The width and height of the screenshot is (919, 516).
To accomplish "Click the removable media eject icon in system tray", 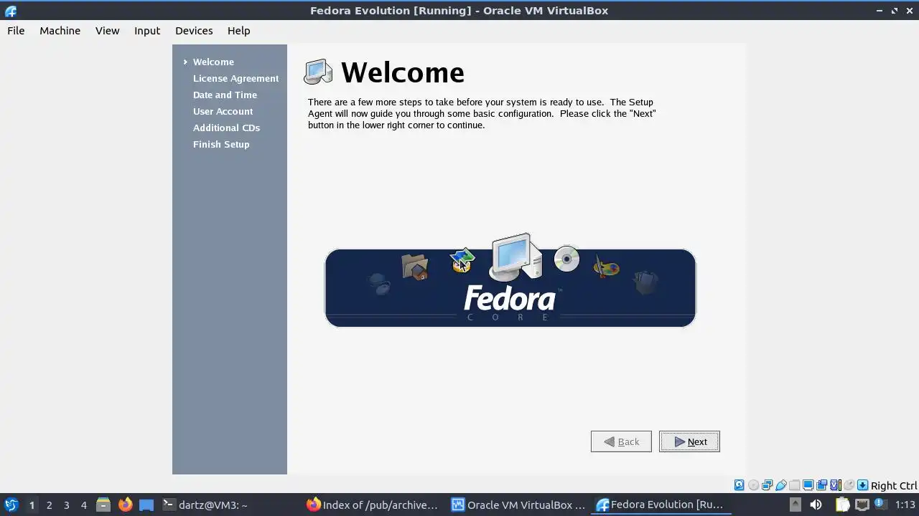I will click(x=795, y=505).
